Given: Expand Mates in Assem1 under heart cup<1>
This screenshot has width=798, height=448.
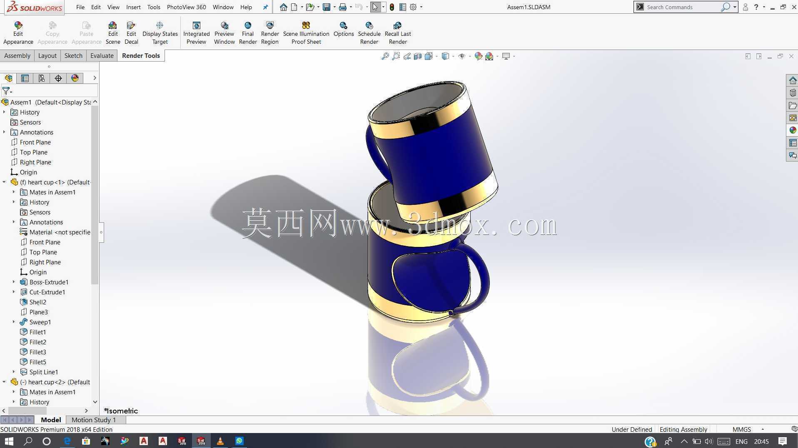Looking at the screenshot, I should 13,192.
